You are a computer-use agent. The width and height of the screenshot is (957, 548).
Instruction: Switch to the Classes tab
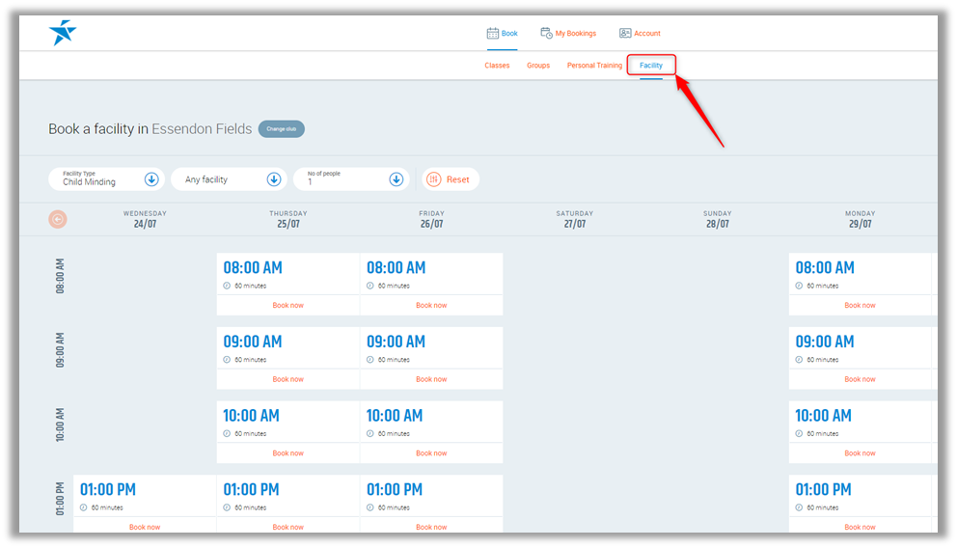(497, 66)
